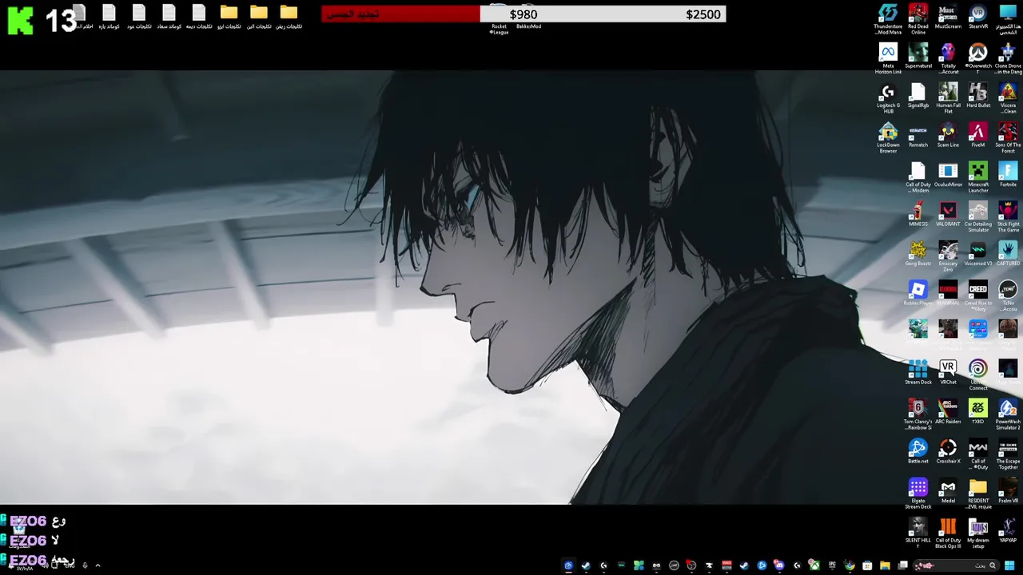Open the MIMESIS desktop shortcut

point(918,214)
